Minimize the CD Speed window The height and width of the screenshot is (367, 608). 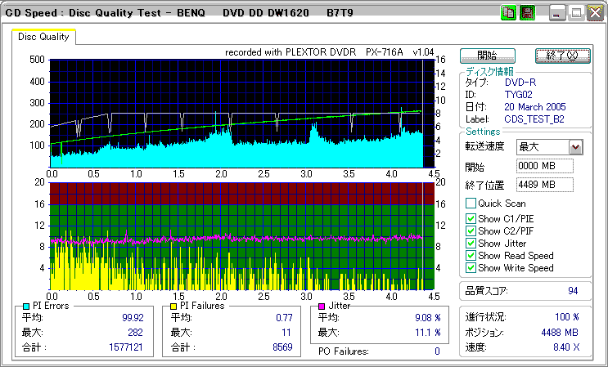(558, 12)
